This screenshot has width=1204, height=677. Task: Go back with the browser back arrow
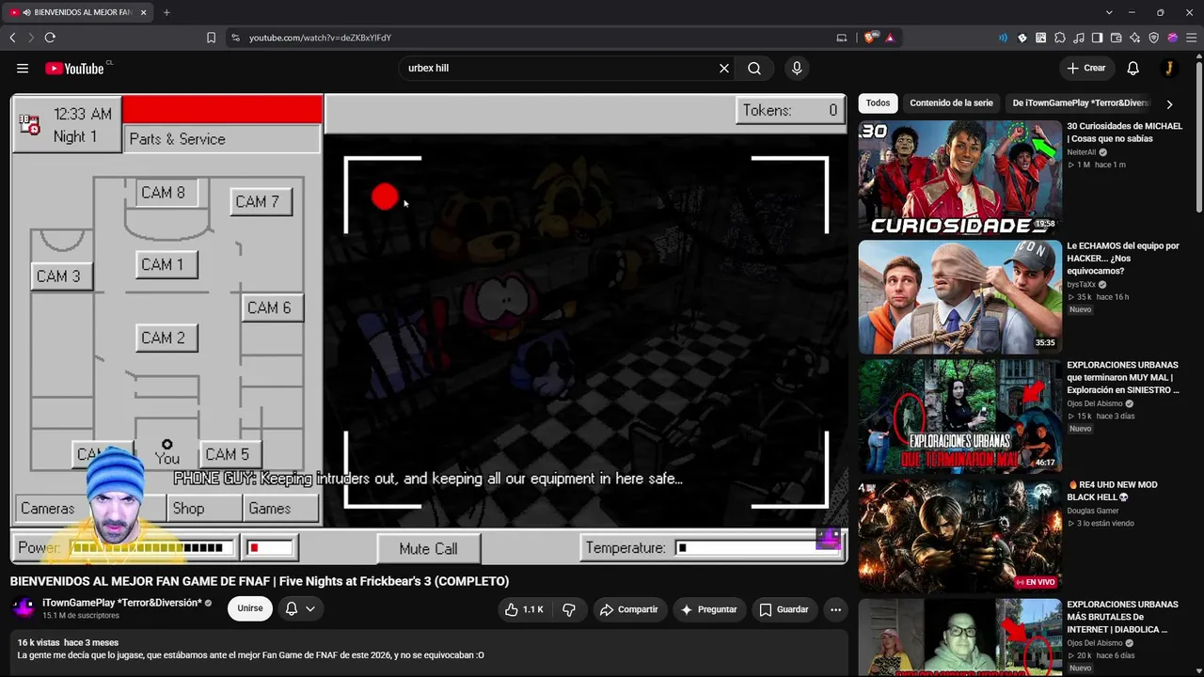click(x=12, y=38)
